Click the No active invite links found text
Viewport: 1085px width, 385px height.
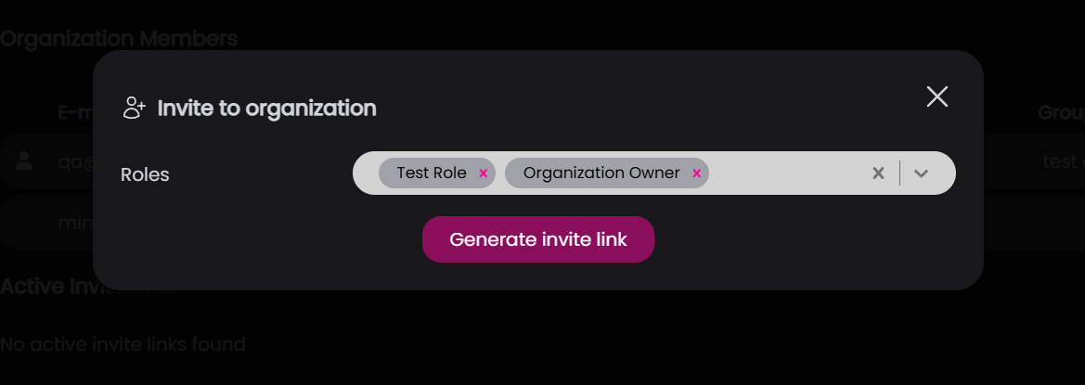(123, 345)
